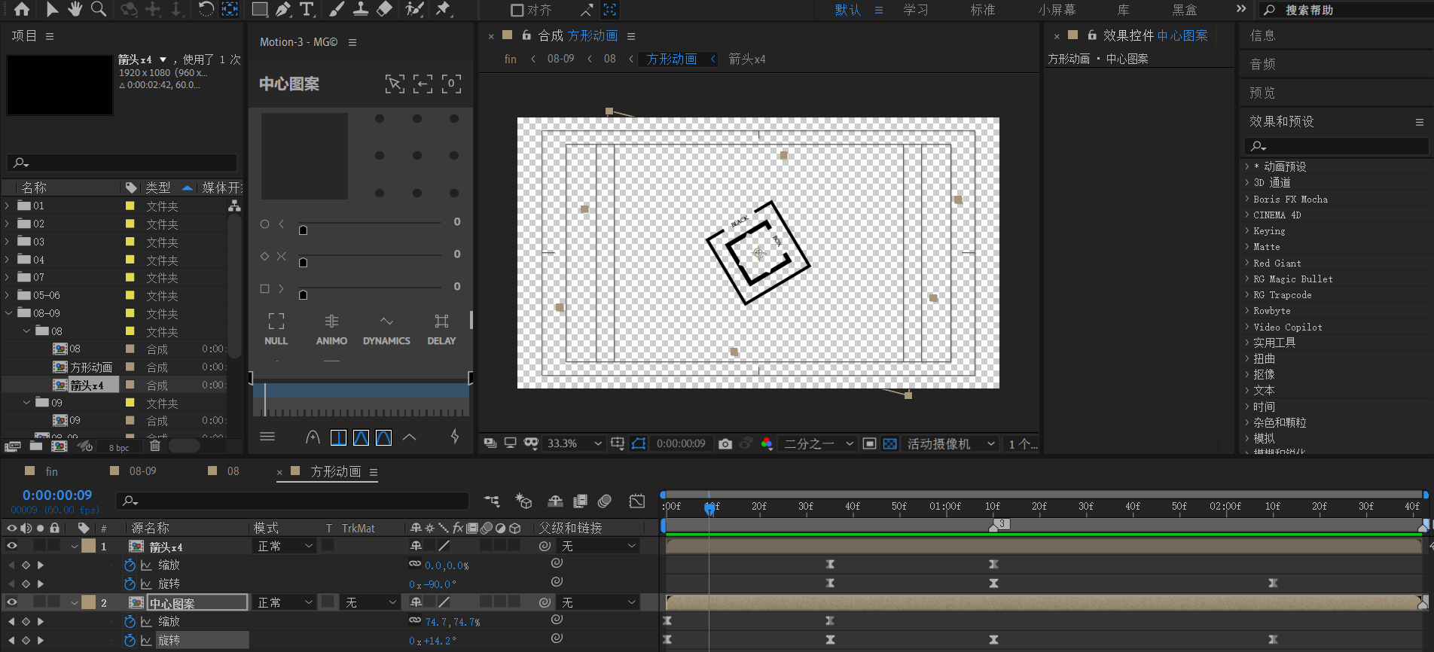1434x652 pixels.
Task: Toggle the transparency grid icon in viewer
Action: [x=889, y=443]
